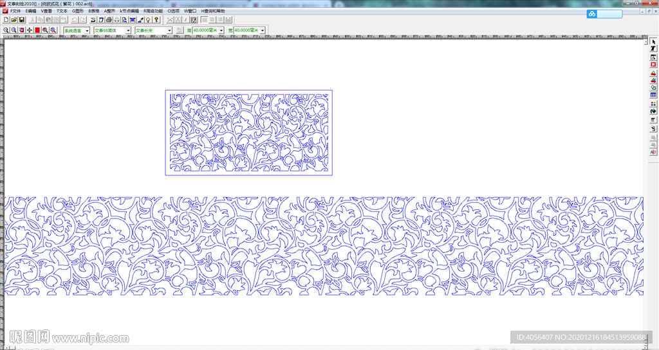
Task: Open the R高级功能 menu
Action: [x=153, y=11]
